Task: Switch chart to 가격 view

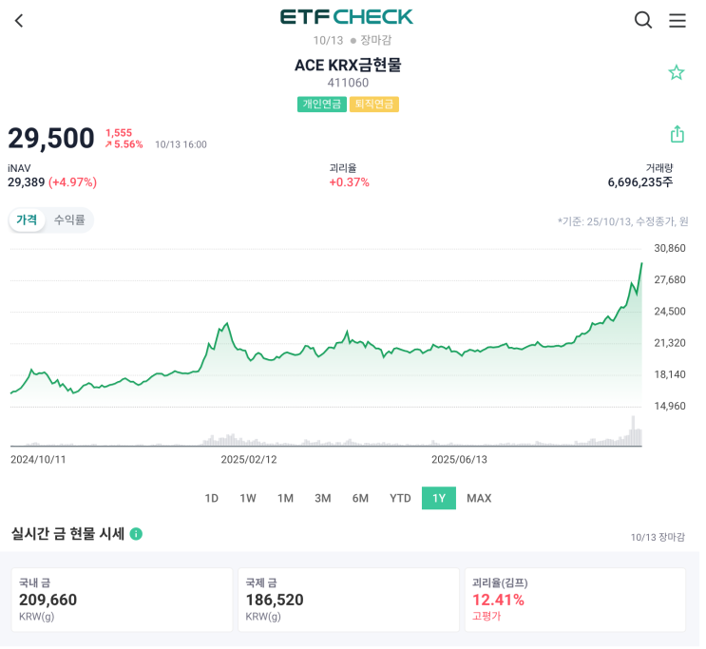Action: click(27, 220)
